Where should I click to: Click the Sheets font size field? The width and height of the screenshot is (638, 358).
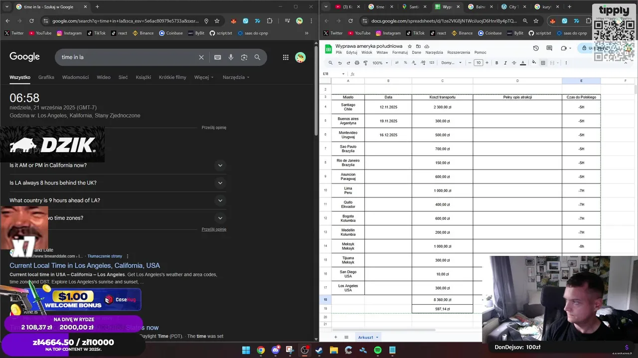pyautogui.click(x=478, y=63)
